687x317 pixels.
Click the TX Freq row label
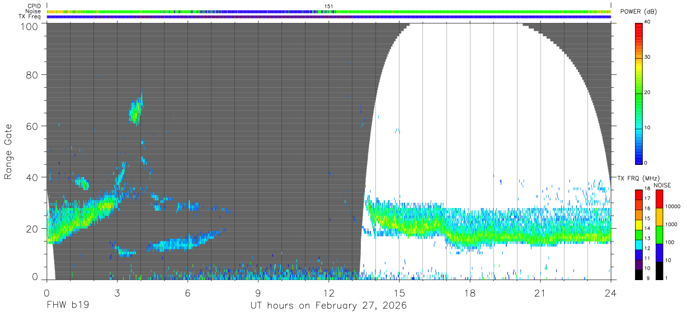[31, 16]
